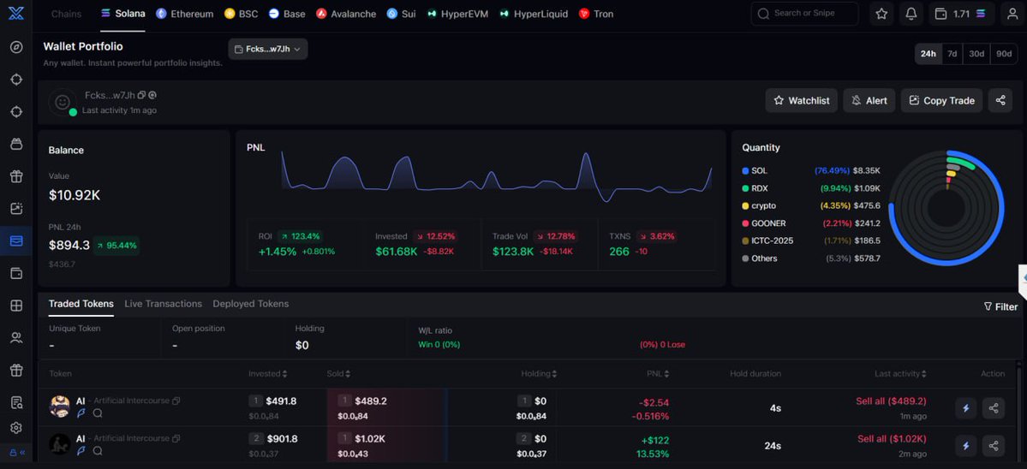Image resolution: width=1027 pixels, height=469 pixels.
Task: Copy token address in $491.8 AI row
Action: click(176, 401)
